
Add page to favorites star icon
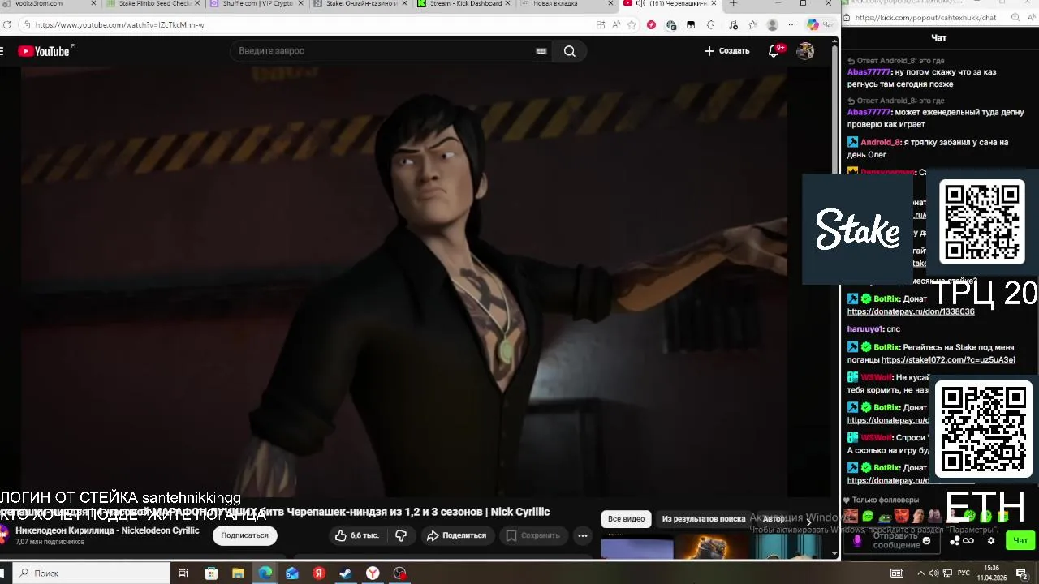coord(632,25)
